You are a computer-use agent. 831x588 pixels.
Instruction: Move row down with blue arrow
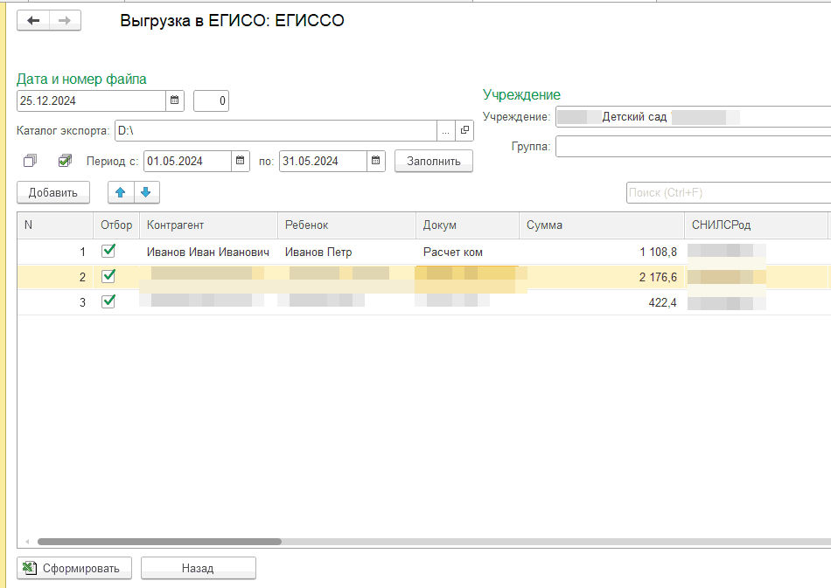[146, 192]
